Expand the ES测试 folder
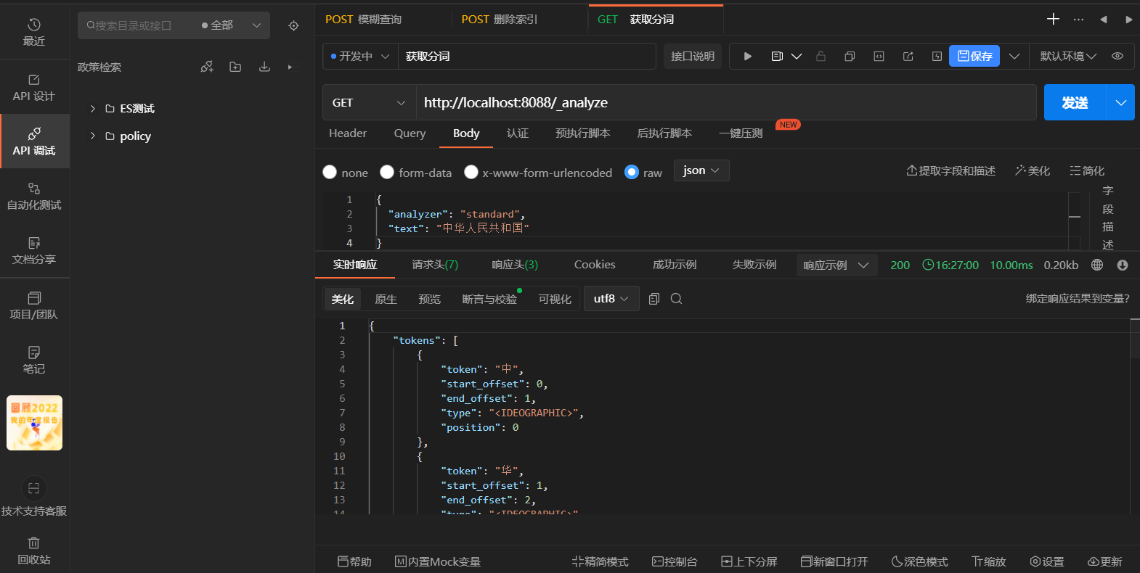Image resolution: width=1140 pixels, height=573 pixels. point(92,109)
